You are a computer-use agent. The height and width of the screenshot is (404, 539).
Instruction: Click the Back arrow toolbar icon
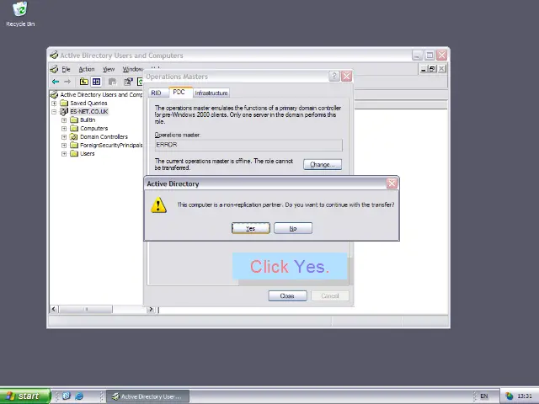(x=56, y=82)
